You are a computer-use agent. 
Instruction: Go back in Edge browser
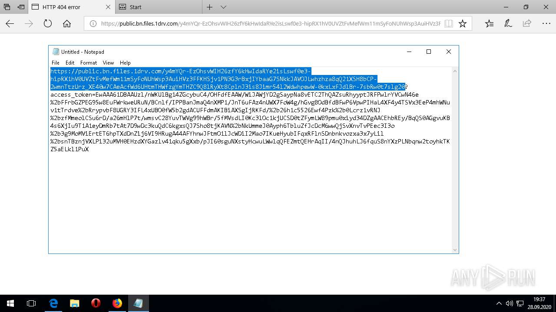pyautogui.click(x=10, y=24)
